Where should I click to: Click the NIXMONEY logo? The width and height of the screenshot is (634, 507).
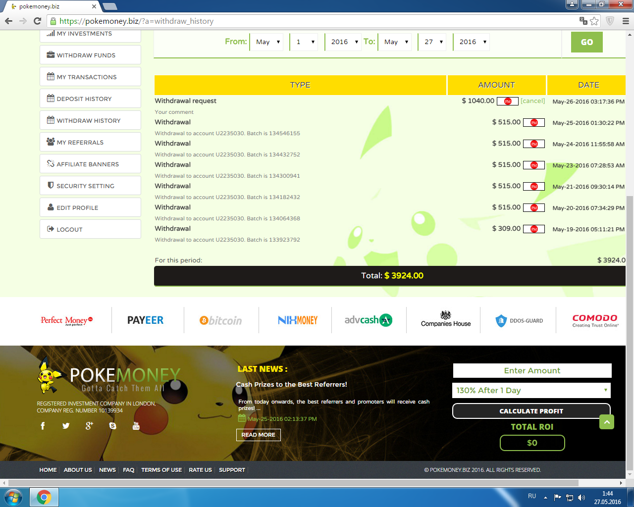point(298,320)
